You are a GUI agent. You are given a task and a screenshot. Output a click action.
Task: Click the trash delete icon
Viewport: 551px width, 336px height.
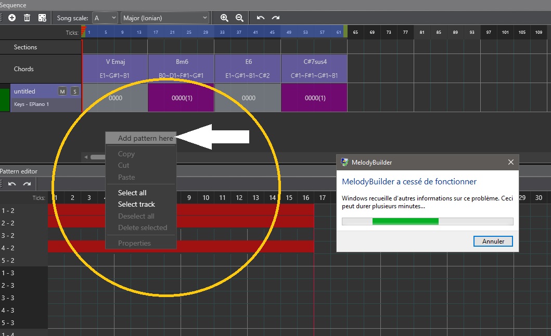pyautogui.click(x=27, y=18)
